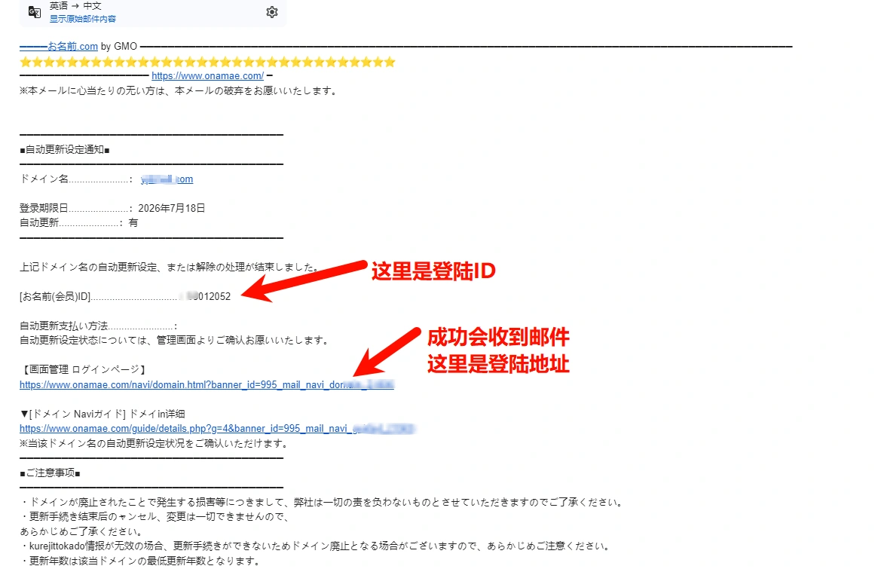The image size is (875, 569).
Task: Click the line 自动更新设定状态については、管理画面より
Action: pyautogui.click(x=175, y=341)
